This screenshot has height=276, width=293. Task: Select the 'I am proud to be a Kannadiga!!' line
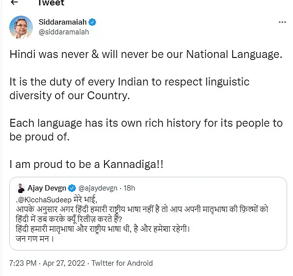click(86, 165)
